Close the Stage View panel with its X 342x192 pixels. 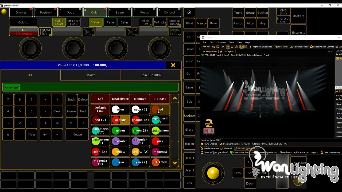tap(332, 51)
